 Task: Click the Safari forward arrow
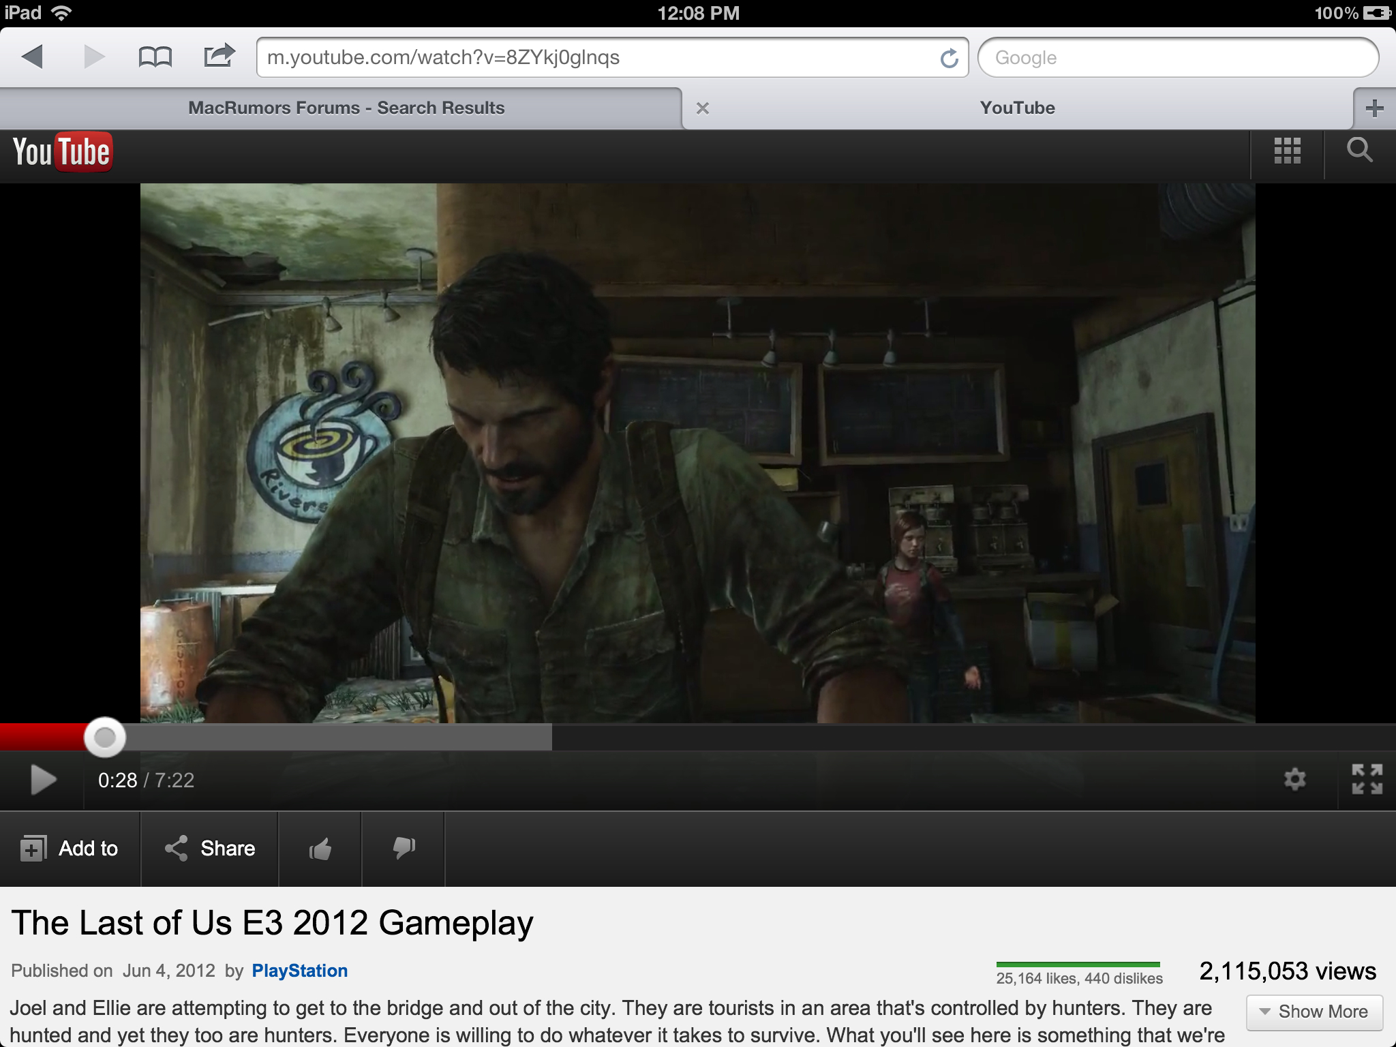93,57
